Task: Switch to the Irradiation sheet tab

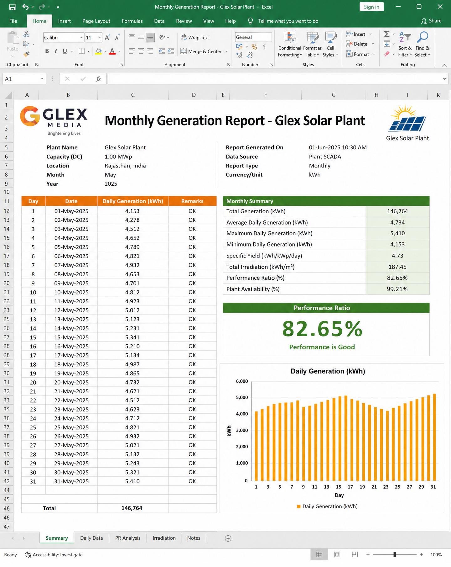Action: 164,538
